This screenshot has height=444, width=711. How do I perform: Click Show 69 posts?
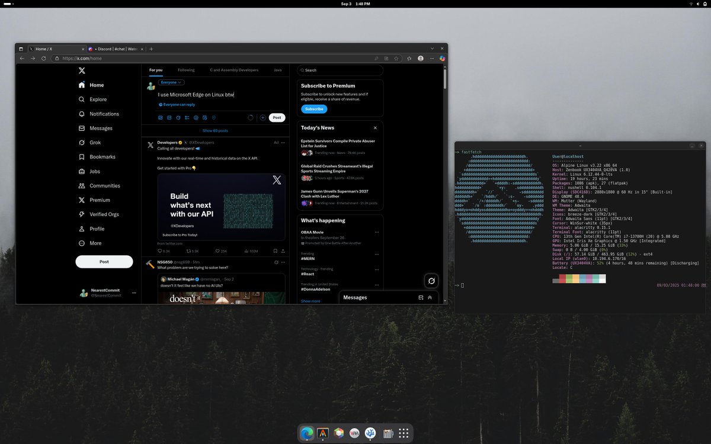215,130
